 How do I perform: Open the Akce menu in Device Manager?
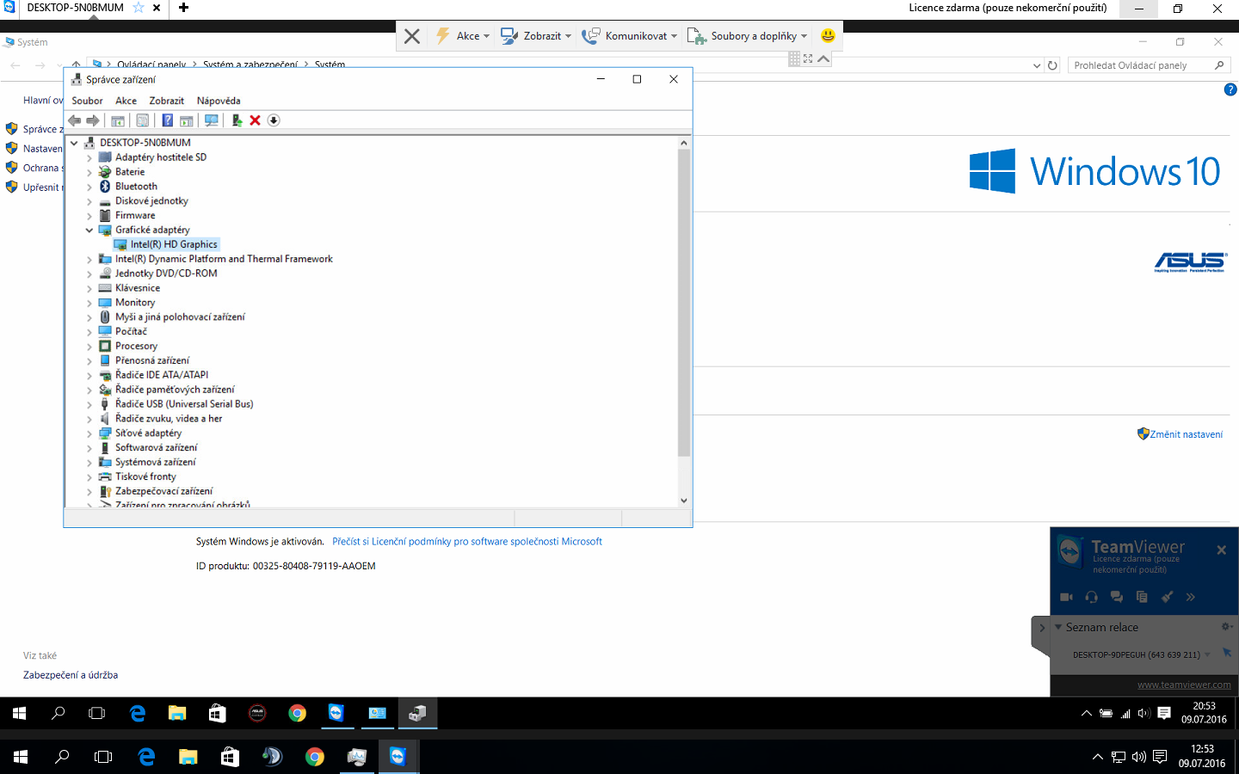click(x=126, y=101)
